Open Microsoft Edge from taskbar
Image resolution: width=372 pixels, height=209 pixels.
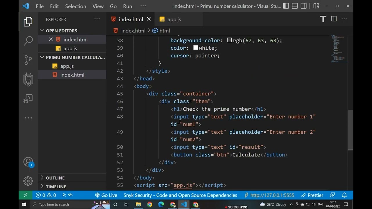click(x=161, y=204)
